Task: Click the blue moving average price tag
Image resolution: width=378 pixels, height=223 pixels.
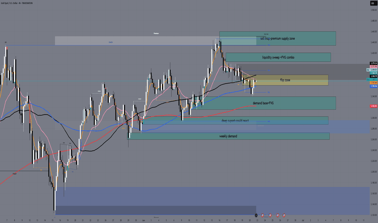Action: point(374,86)
